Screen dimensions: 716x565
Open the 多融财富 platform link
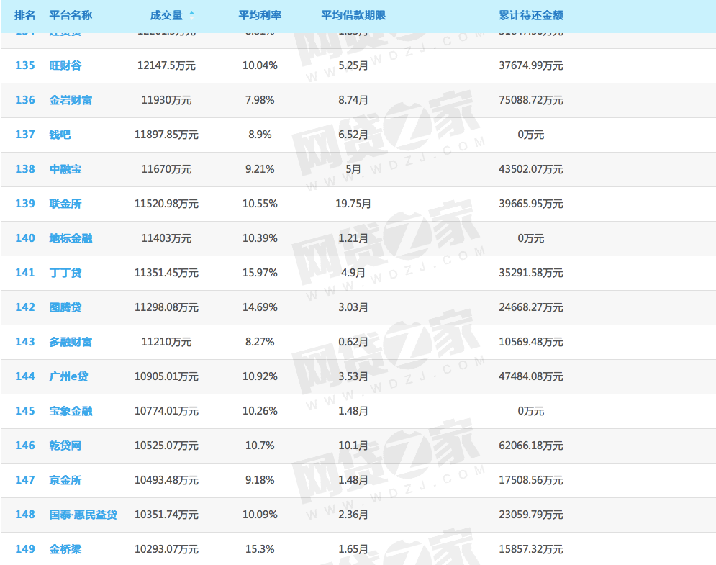[x=71, y=342]
